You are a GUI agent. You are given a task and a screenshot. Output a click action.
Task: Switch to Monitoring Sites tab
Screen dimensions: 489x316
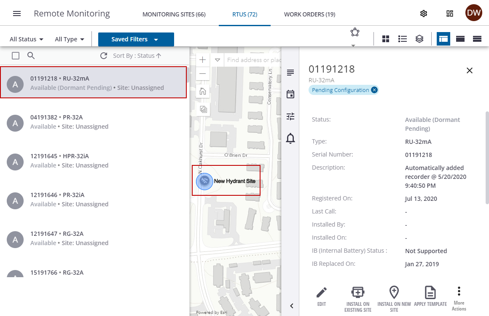(174, 14)
